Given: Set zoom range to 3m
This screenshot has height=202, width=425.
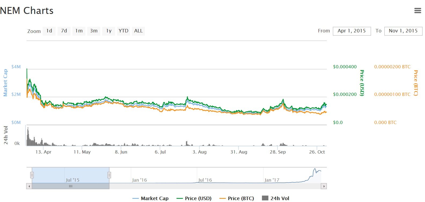Looking at the screenshot, I should [94, 31].
